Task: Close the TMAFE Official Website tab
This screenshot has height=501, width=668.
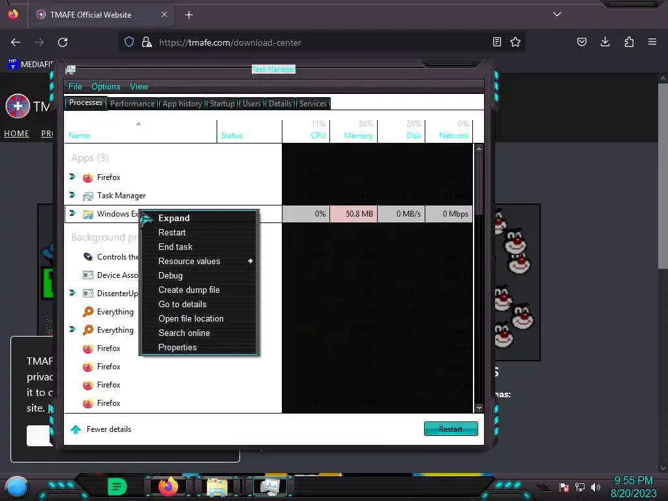Action: pos(164,14)
